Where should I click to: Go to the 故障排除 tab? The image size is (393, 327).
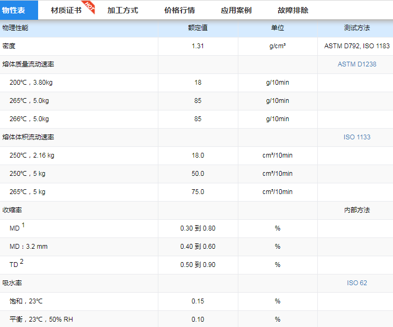click(x=293, y=10)
